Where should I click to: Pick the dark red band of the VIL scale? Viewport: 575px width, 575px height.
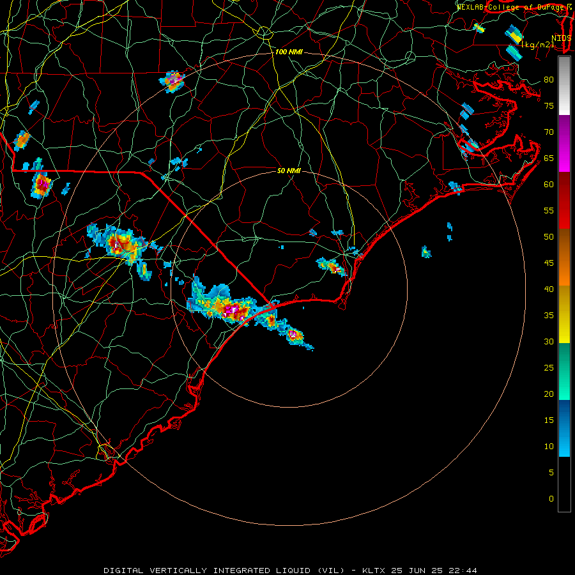(x=564, y=201)
